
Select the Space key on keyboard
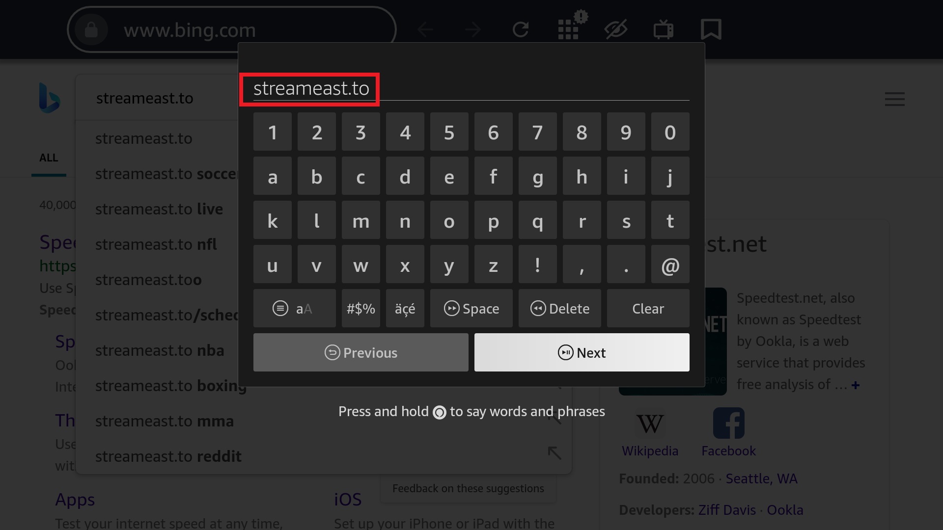pyautogui.click(x=471, y=308)
